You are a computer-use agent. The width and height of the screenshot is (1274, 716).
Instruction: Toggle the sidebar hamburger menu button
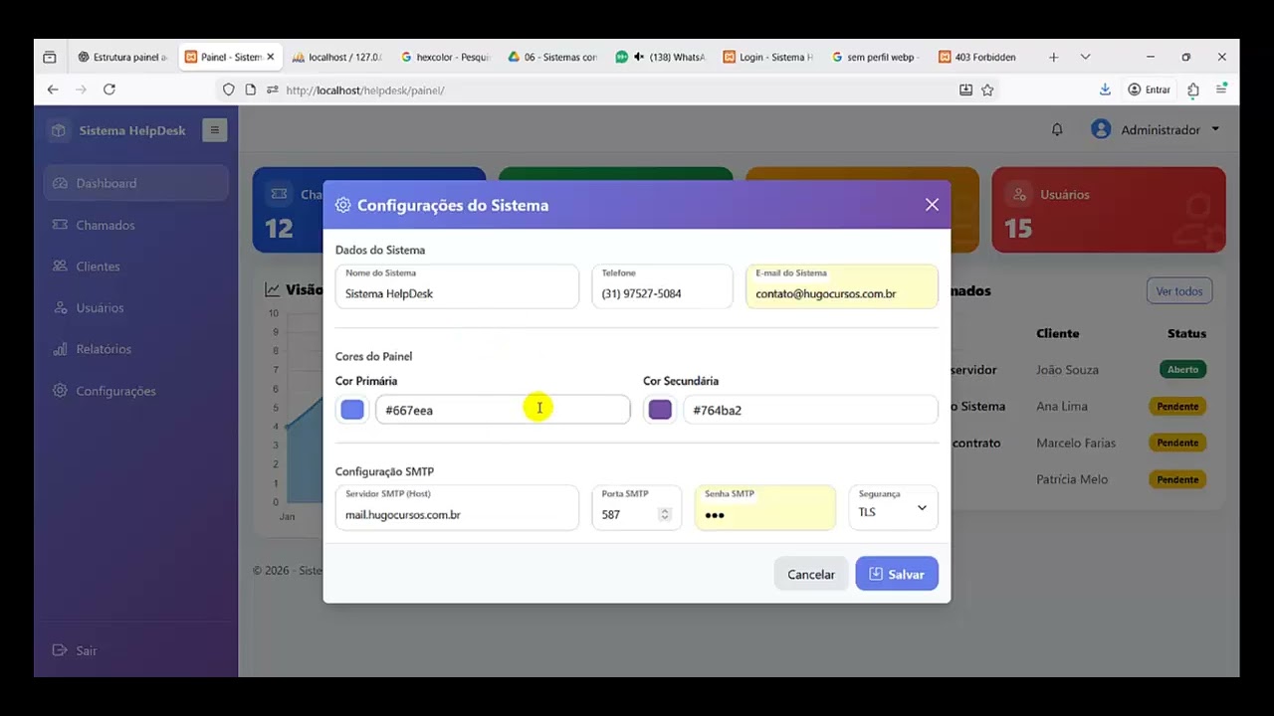coord(214,129)
